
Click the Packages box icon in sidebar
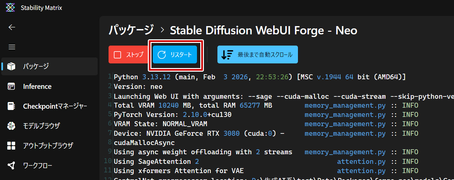[12, 66]
